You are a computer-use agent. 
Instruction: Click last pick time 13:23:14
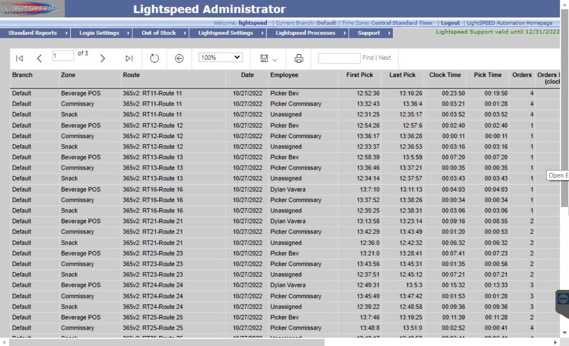[x=411, y=221]
